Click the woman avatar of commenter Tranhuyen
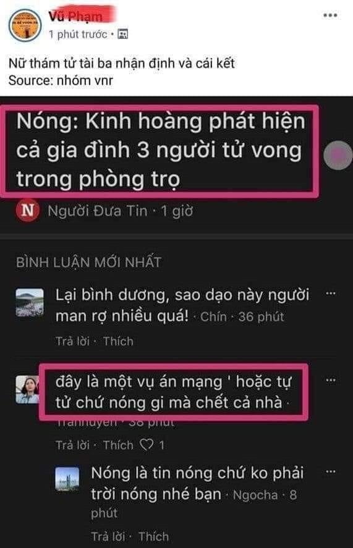Image resolution: width=353 pixels, height=548 pixels. coord(28,389)
